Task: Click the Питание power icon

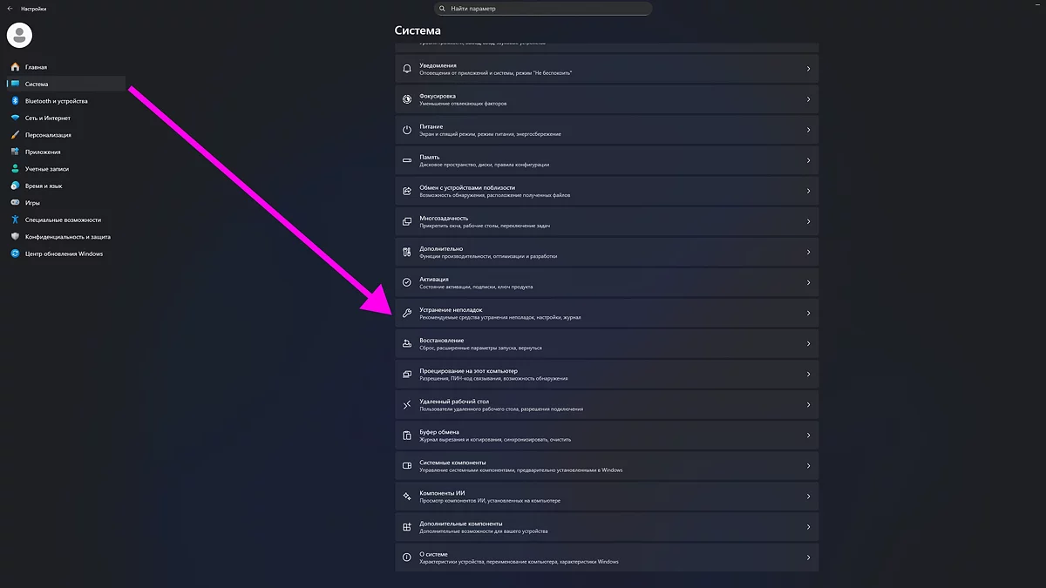Action: 407,130
